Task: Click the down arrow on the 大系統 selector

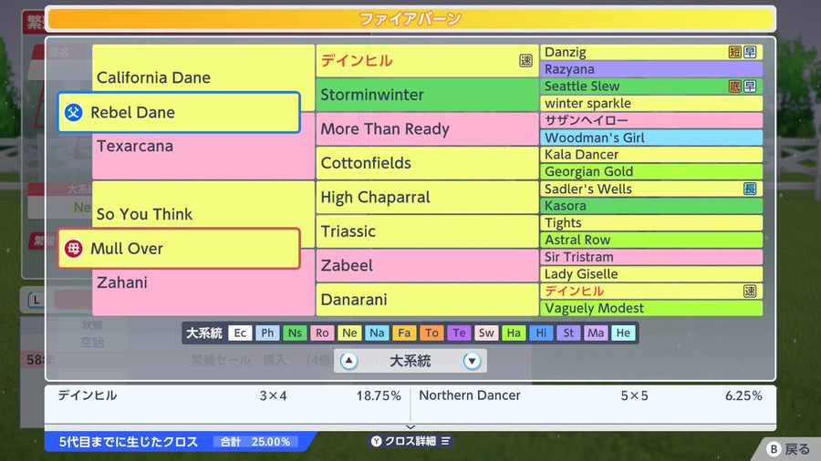Action: [x=472, y=361]
